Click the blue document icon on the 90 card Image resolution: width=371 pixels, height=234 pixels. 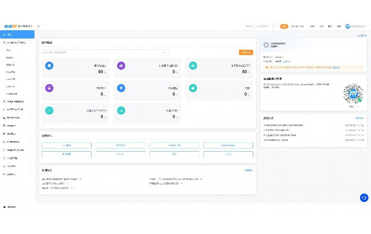pos(49,66)
